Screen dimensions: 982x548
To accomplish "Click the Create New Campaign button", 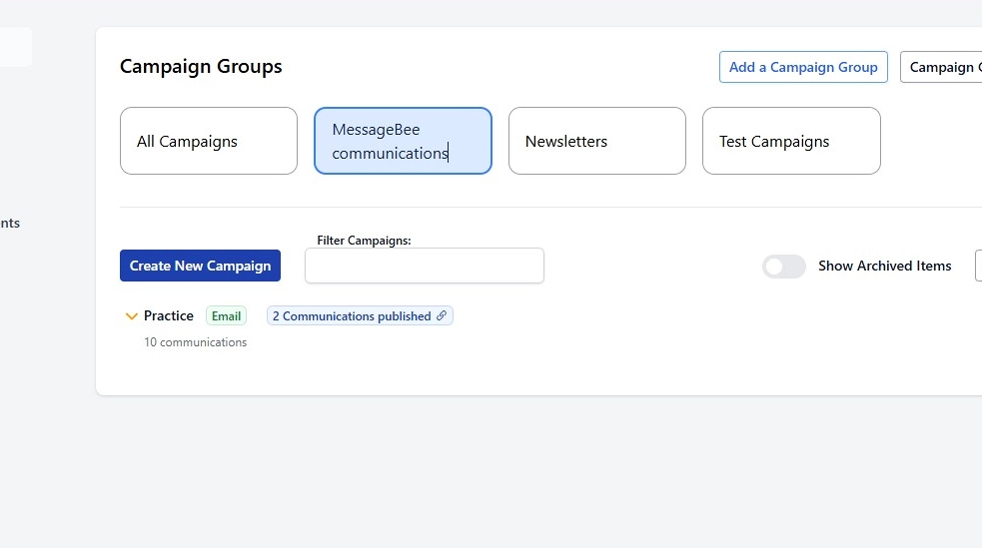I will click(x=200, y=266).
